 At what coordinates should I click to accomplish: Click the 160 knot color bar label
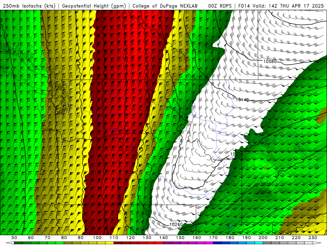(197, 238)
